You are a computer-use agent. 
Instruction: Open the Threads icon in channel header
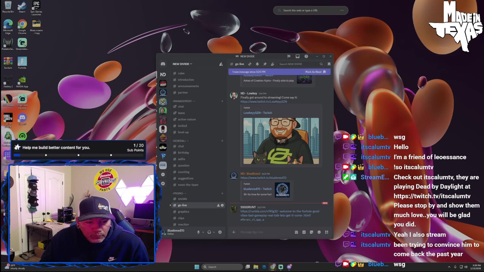[250, 64]
